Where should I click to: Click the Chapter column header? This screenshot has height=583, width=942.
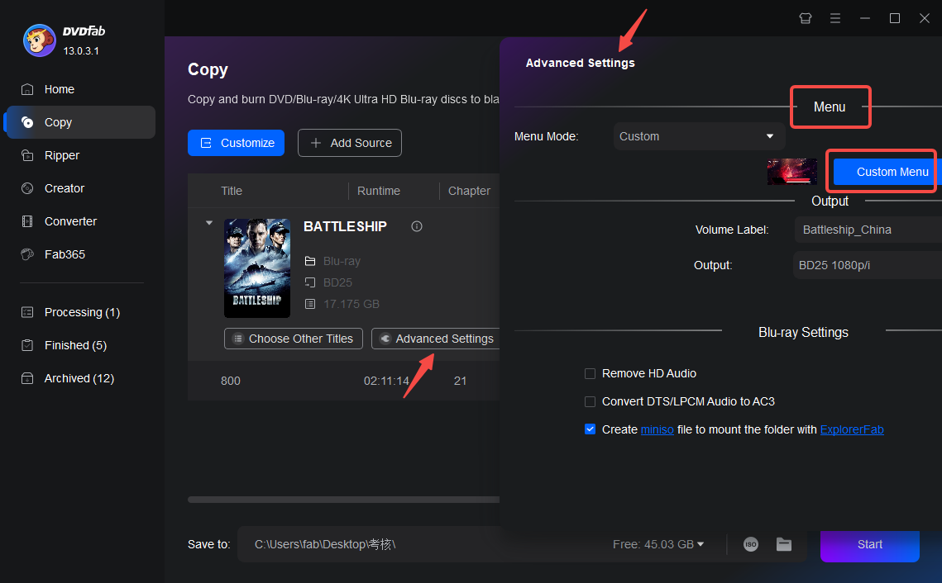469,191
